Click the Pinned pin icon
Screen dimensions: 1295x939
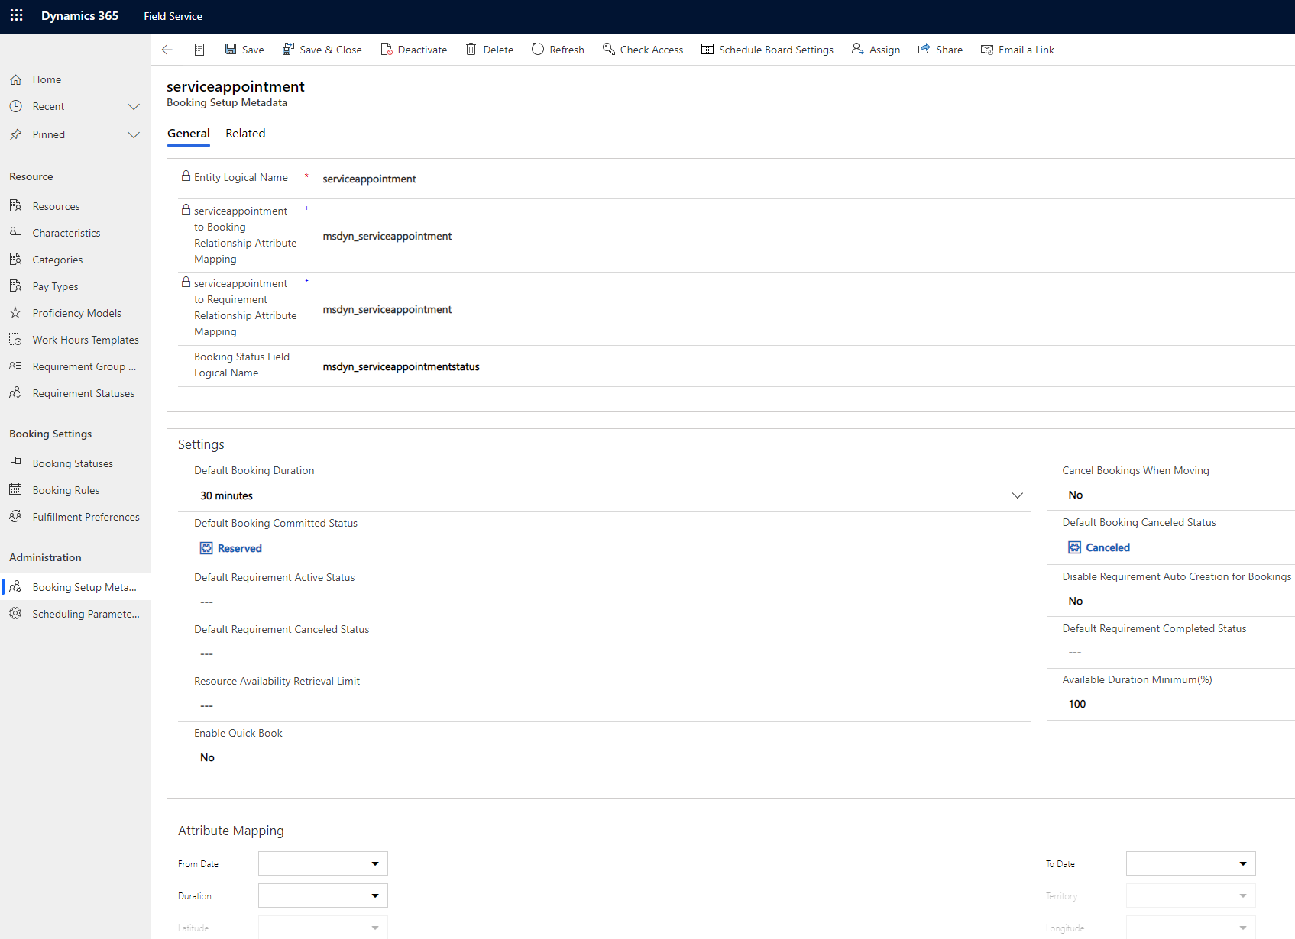pyautogui.click(x=15, y=134)
